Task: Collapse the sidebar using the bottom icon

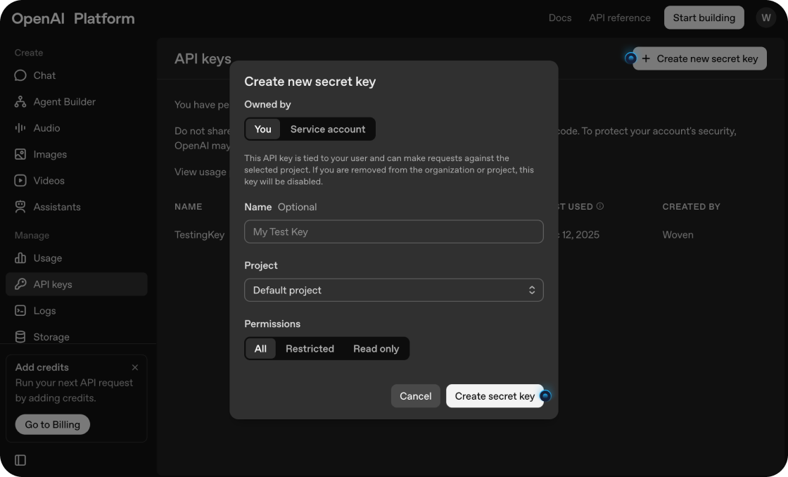Action: (19, 459)
